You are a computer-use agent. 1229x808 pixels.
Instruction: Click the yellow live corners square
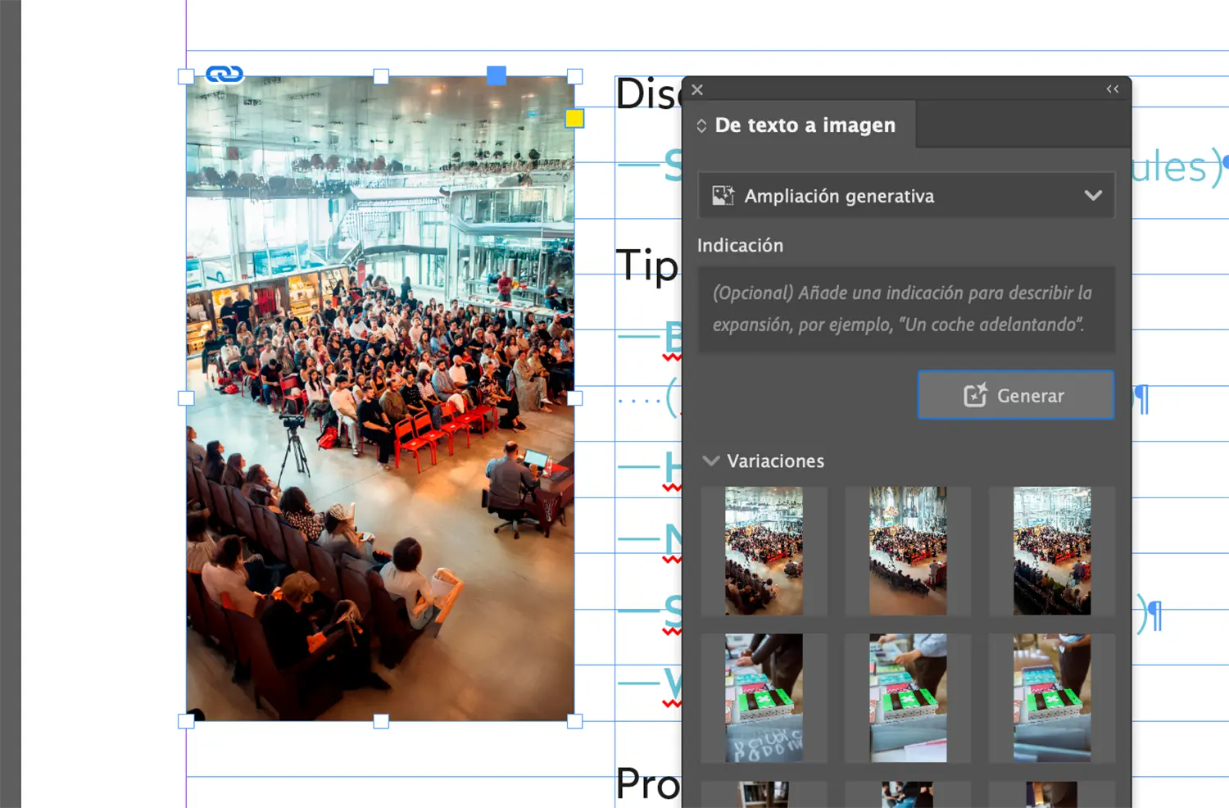[574, 119]
